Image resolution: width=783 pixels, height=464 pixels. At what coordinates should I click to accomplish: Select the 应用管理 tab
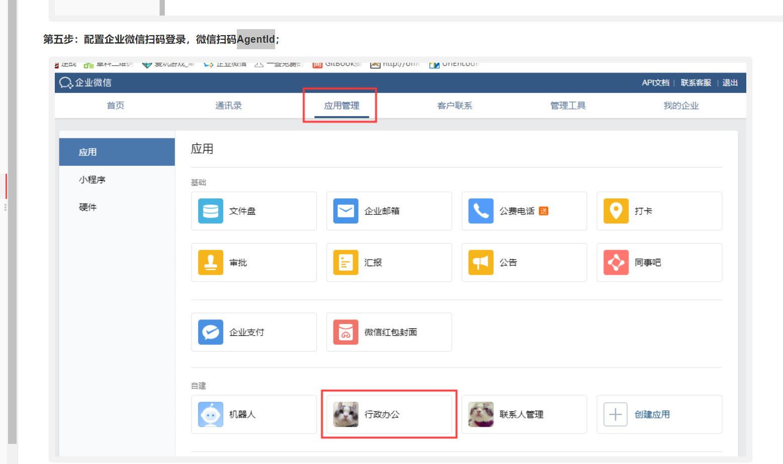(x=341, y=105)
